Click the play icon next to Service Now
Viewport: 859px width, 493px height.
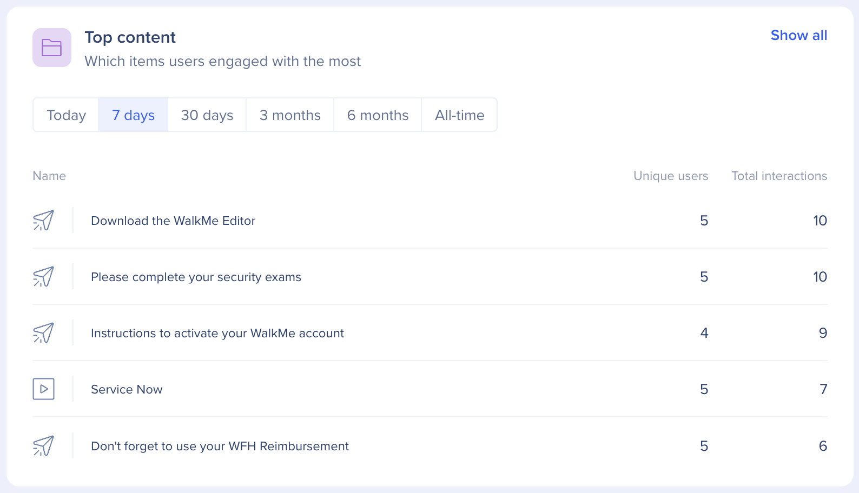point(43,389)
